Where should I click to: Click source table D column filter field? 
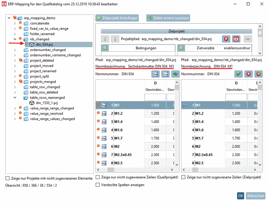(155, 97)
